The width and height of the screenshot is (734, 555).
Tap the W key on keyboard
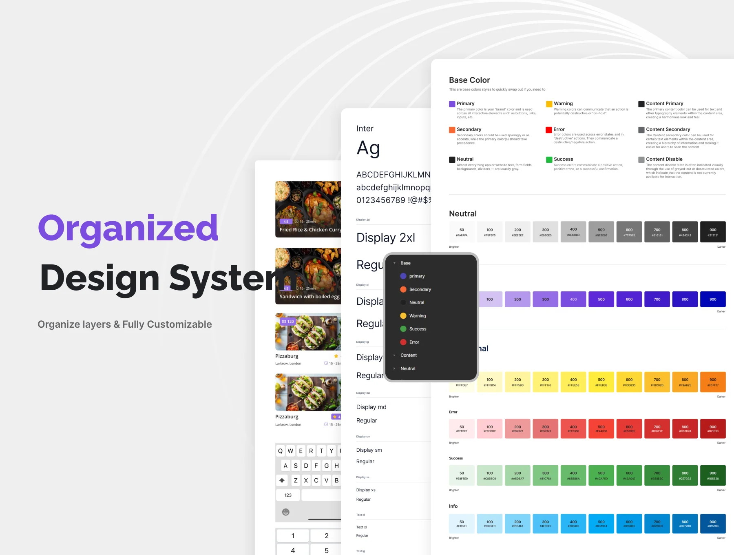point(290,451)
